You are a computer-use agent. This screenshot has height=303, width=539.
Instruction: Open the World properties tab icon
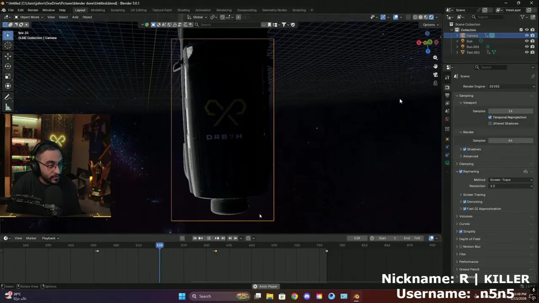click(x=447, y=119)
